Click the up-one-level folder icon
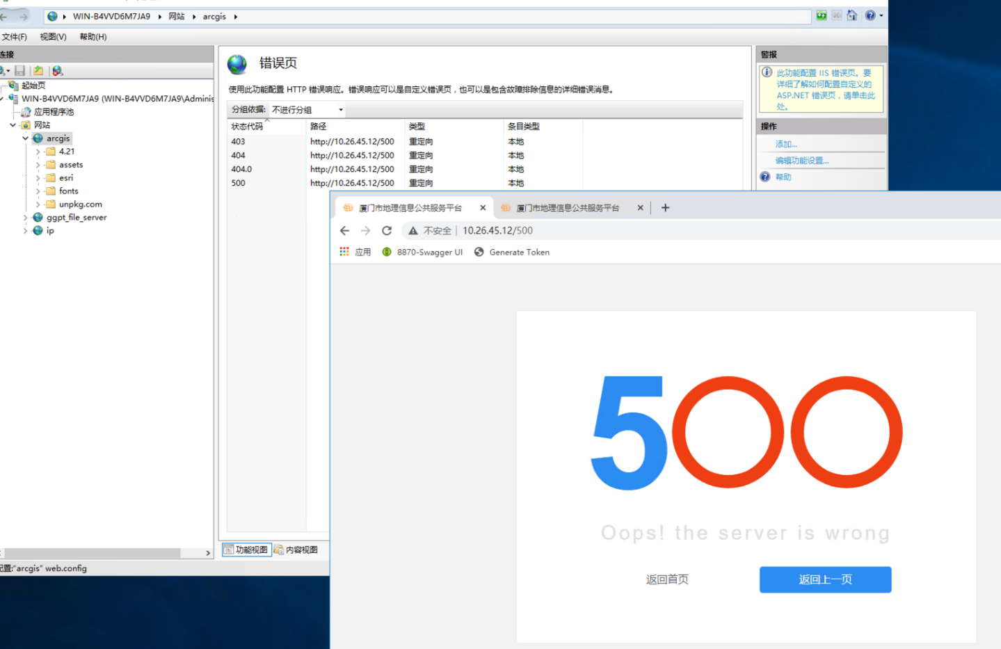Image resolution: width=1001 pixels, height=649 pixels. [38, 71]
